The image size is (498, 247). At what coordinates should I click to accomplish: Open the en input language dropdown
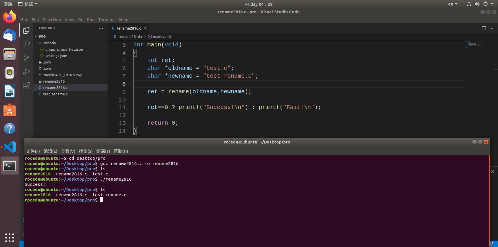click(453, 4)
